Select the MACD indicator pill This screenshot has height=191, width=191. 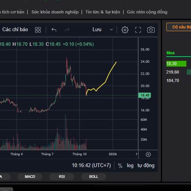[30, 177]
